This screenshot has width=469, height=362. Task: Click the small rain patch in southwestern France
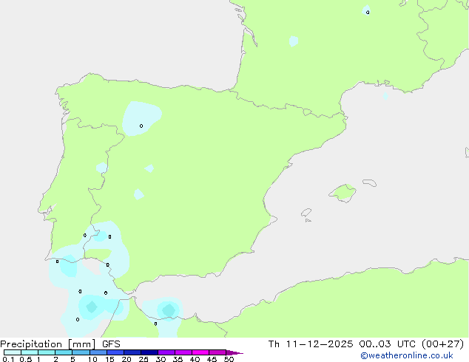click(294, 41)
